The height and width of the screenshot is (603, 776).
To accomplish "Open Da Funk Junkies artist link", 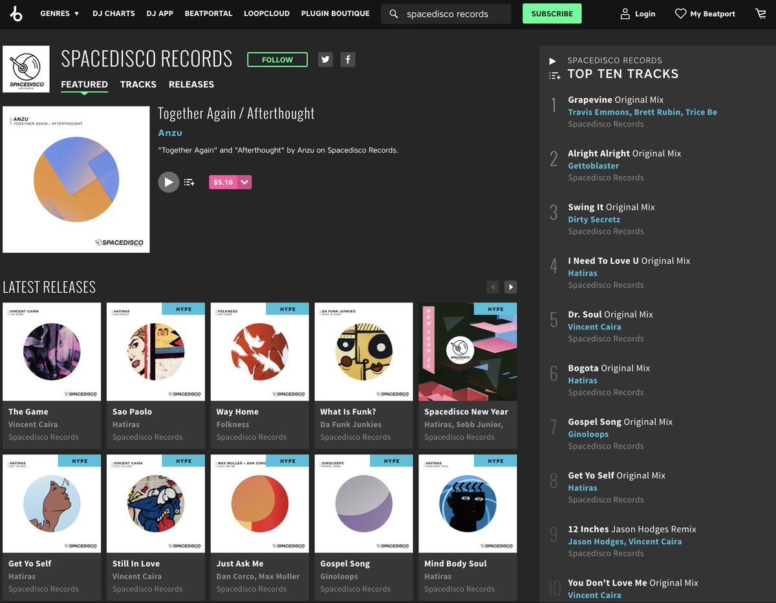I will pos(351,425).
